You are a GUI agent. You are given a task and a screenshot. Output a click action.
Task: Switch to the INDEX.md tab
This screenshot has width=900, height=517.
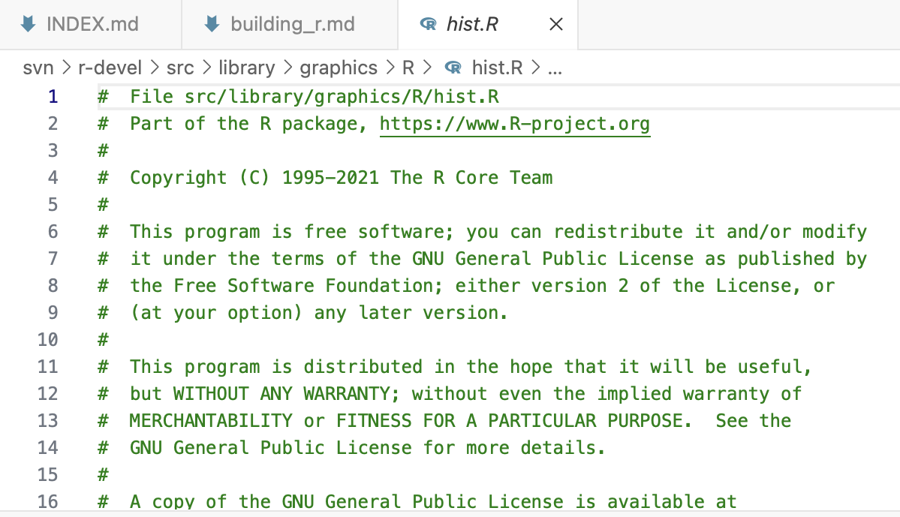tap(92, 24)
